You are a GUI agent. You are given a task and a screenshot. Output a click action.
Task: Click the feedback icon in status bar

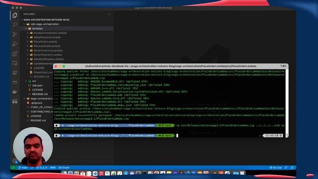(286, 168)
